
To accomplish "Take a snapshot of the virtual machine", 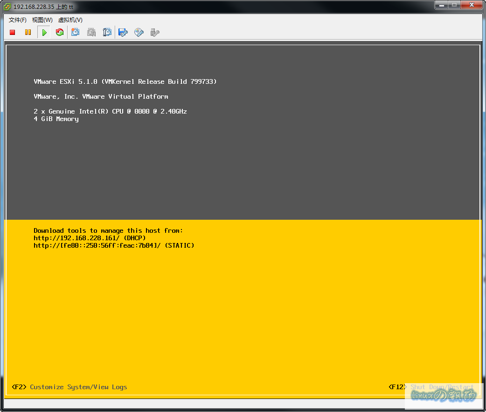I will pyautogui.click(x=76, y=32).
